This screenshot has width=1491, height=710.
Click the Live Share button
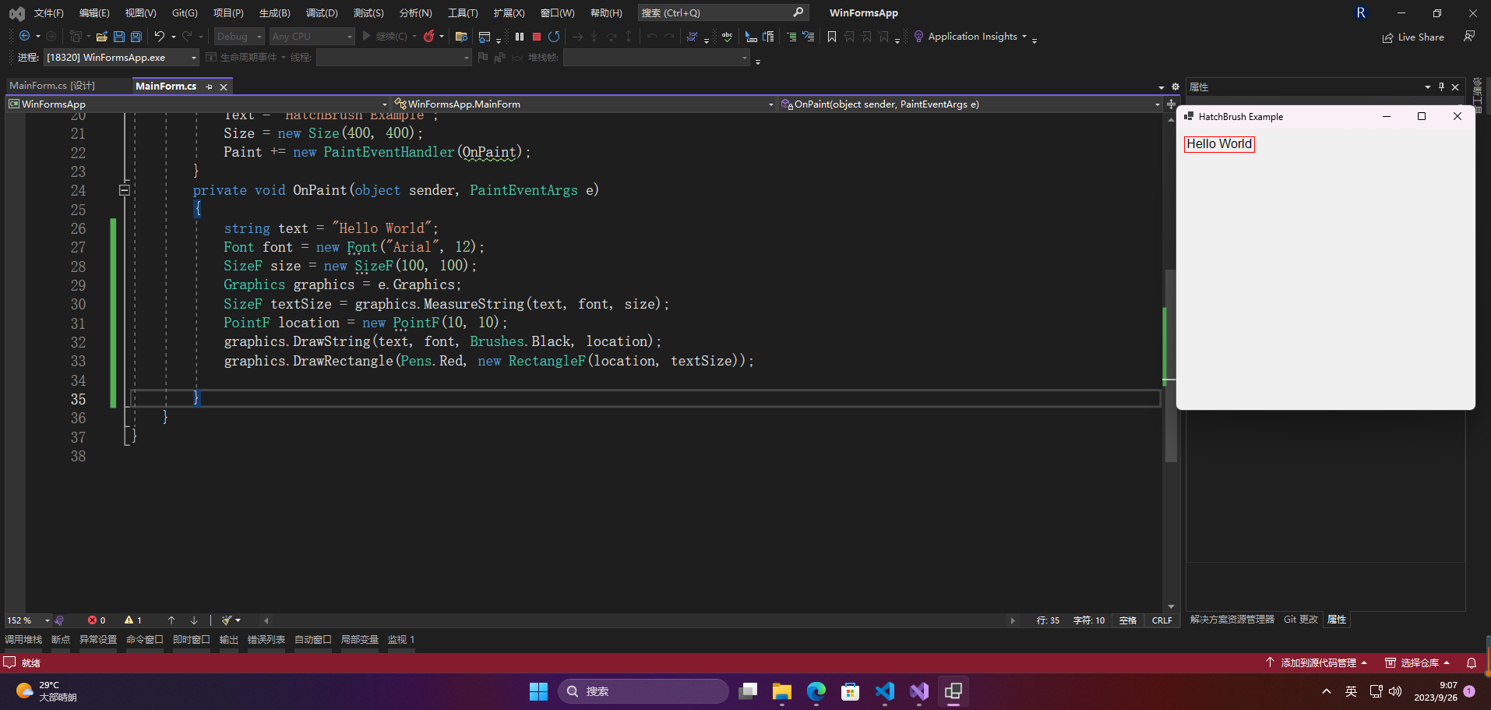pyautogui.click(x=1413, y=37)
